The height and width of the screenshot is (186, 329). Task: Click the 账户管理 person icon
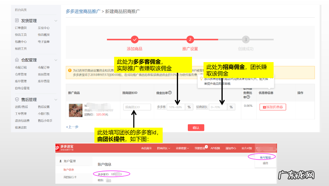(x=61, y=161)
